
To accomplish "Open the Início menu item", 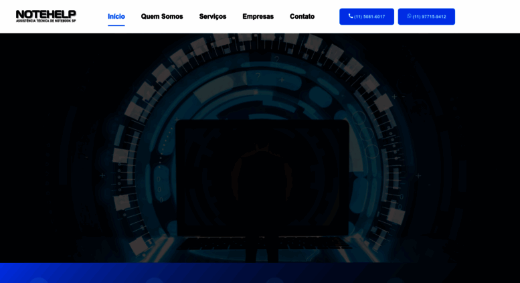I will point(116,17).
